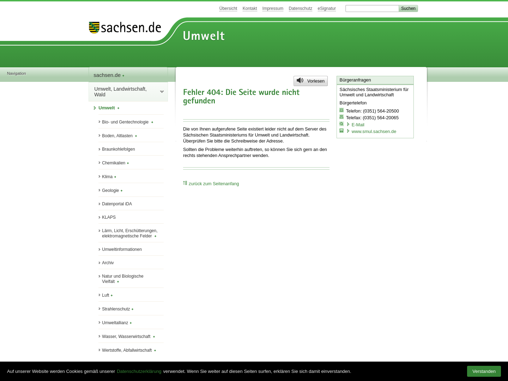This screenshot has height=381, width=508.
Task: Expand the Klima submenu marker
Action: click(115, 177)
